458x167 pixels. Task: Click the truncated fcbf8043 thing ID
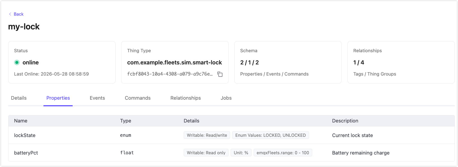[x=170, y=74]
